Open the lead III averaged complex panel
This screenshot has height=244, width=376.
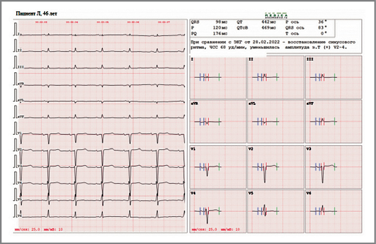[333, 77]
